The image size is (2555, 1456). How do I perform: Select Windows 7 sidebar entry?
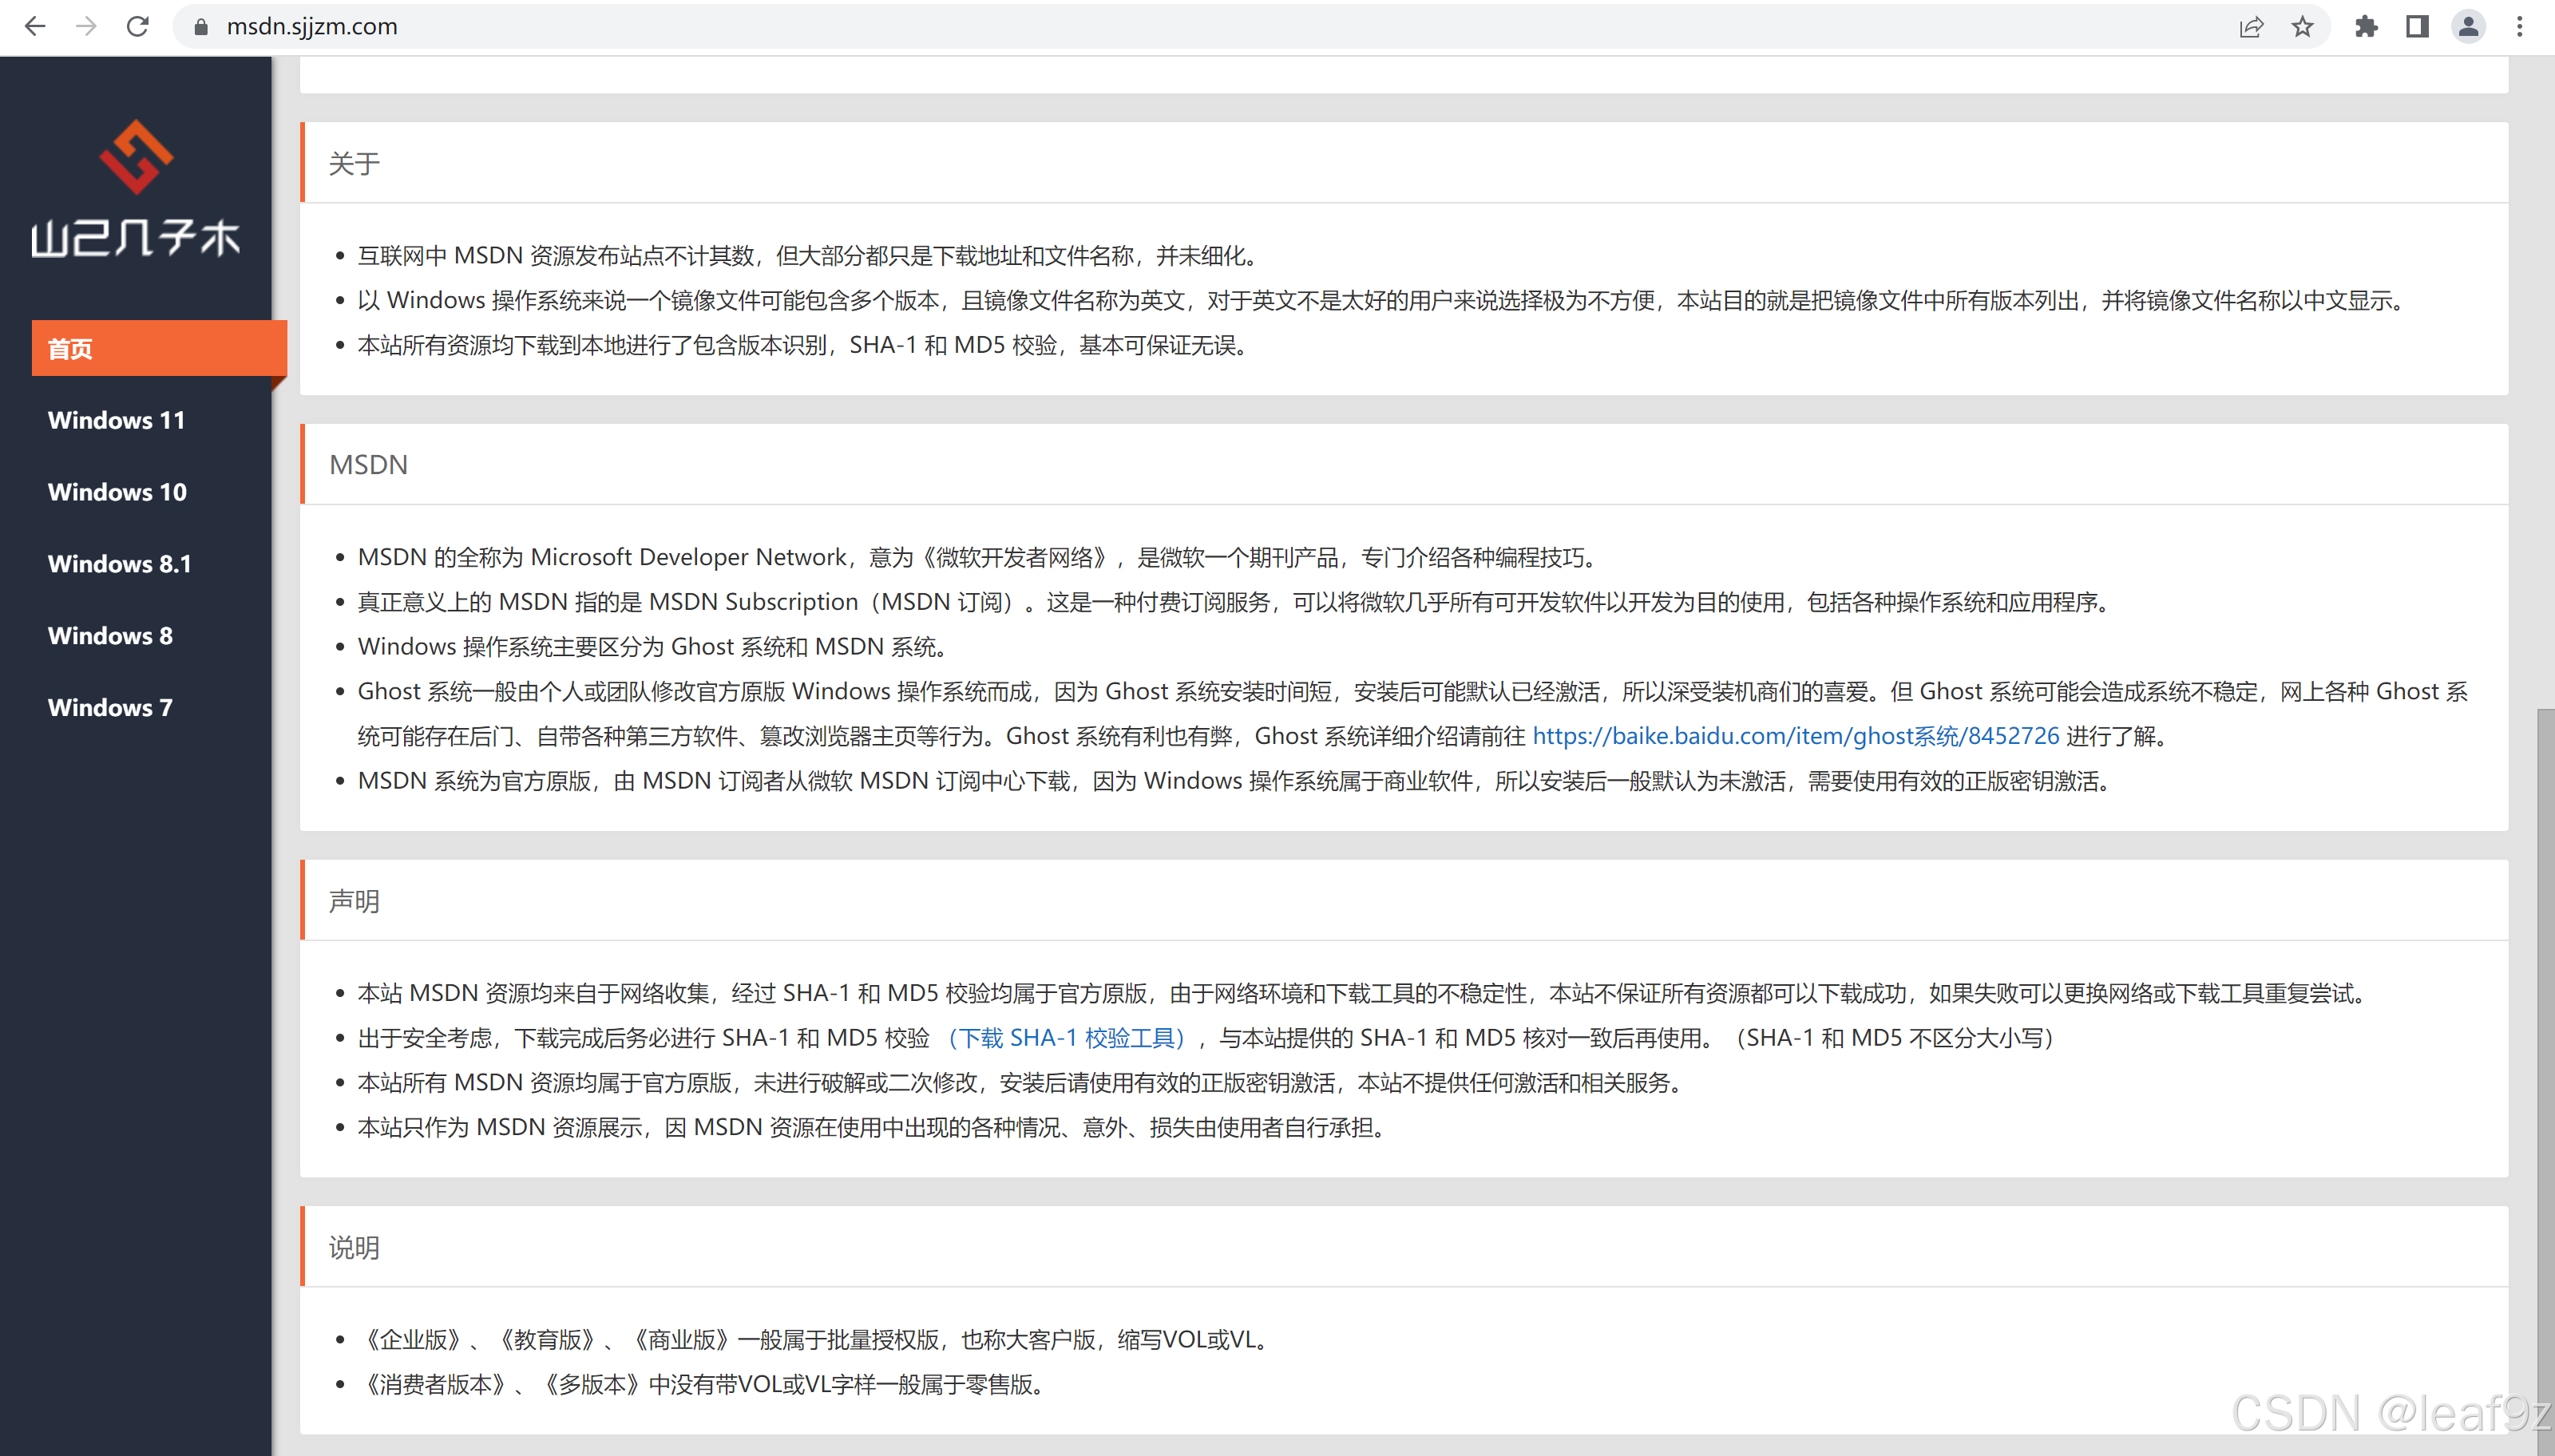(x=110, y=708)
